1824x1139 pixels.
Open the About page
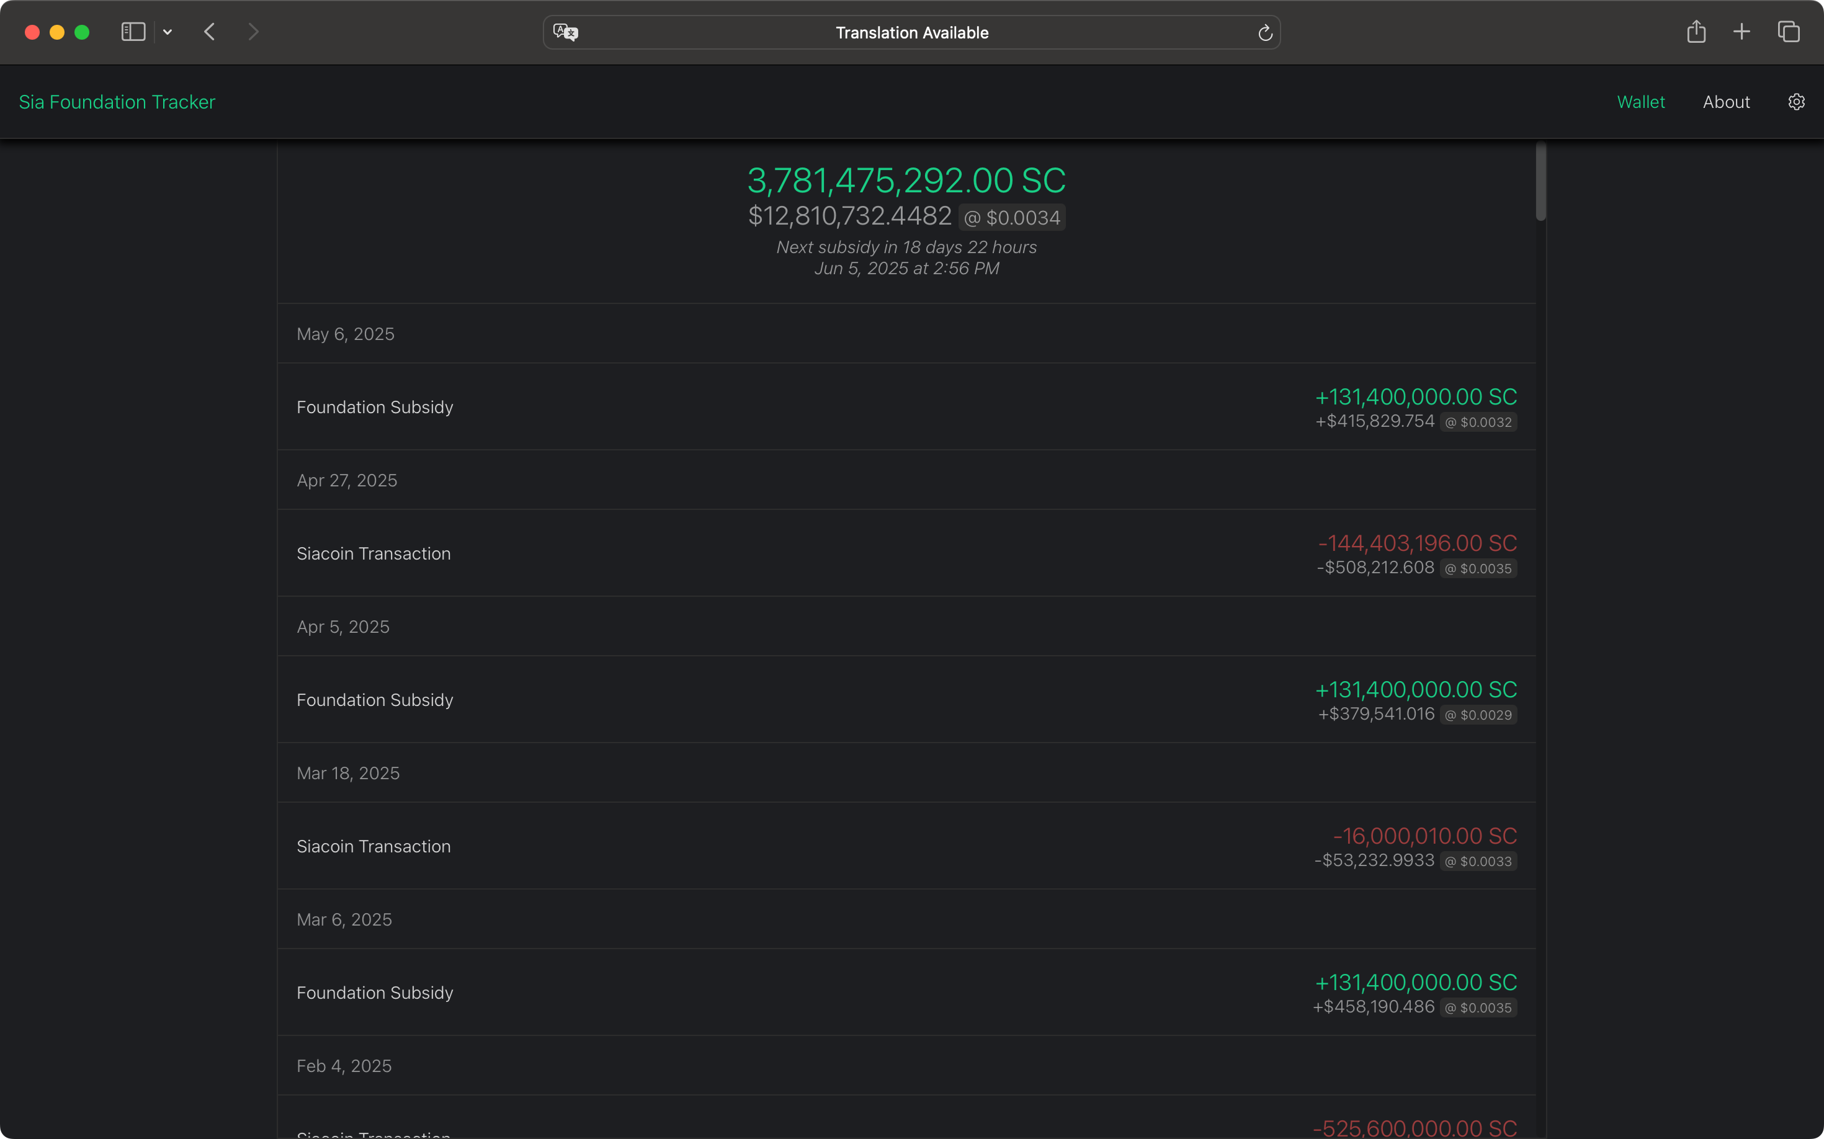(1726, 102)
